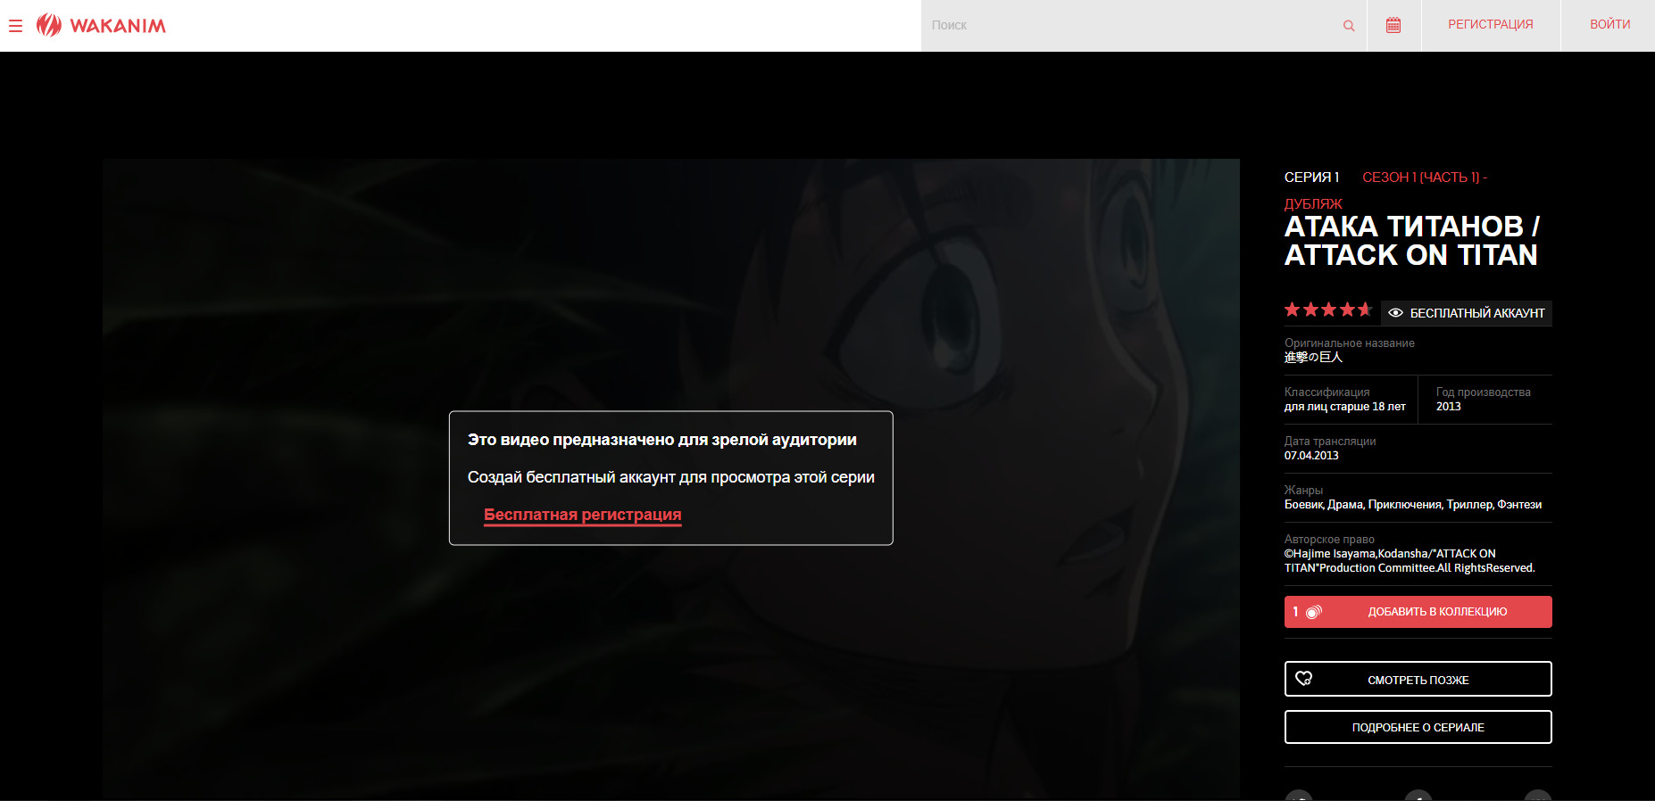Image resolution: width=1655 pixels, height=801 pixels.
Task: Rate the episode with the first star
Action: click(1292, 310)
